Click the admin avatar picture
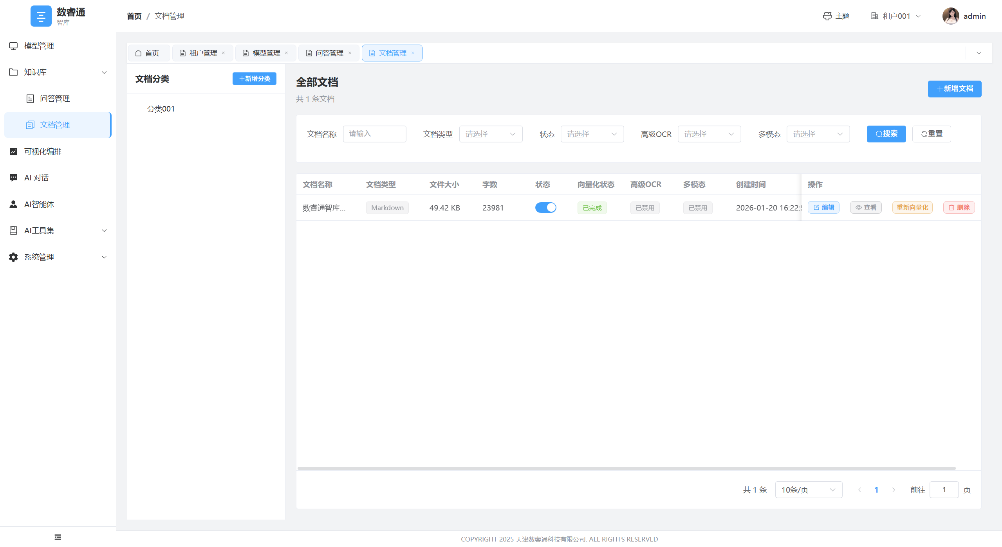Screen dimensions: 1002x547 point(950,16)
